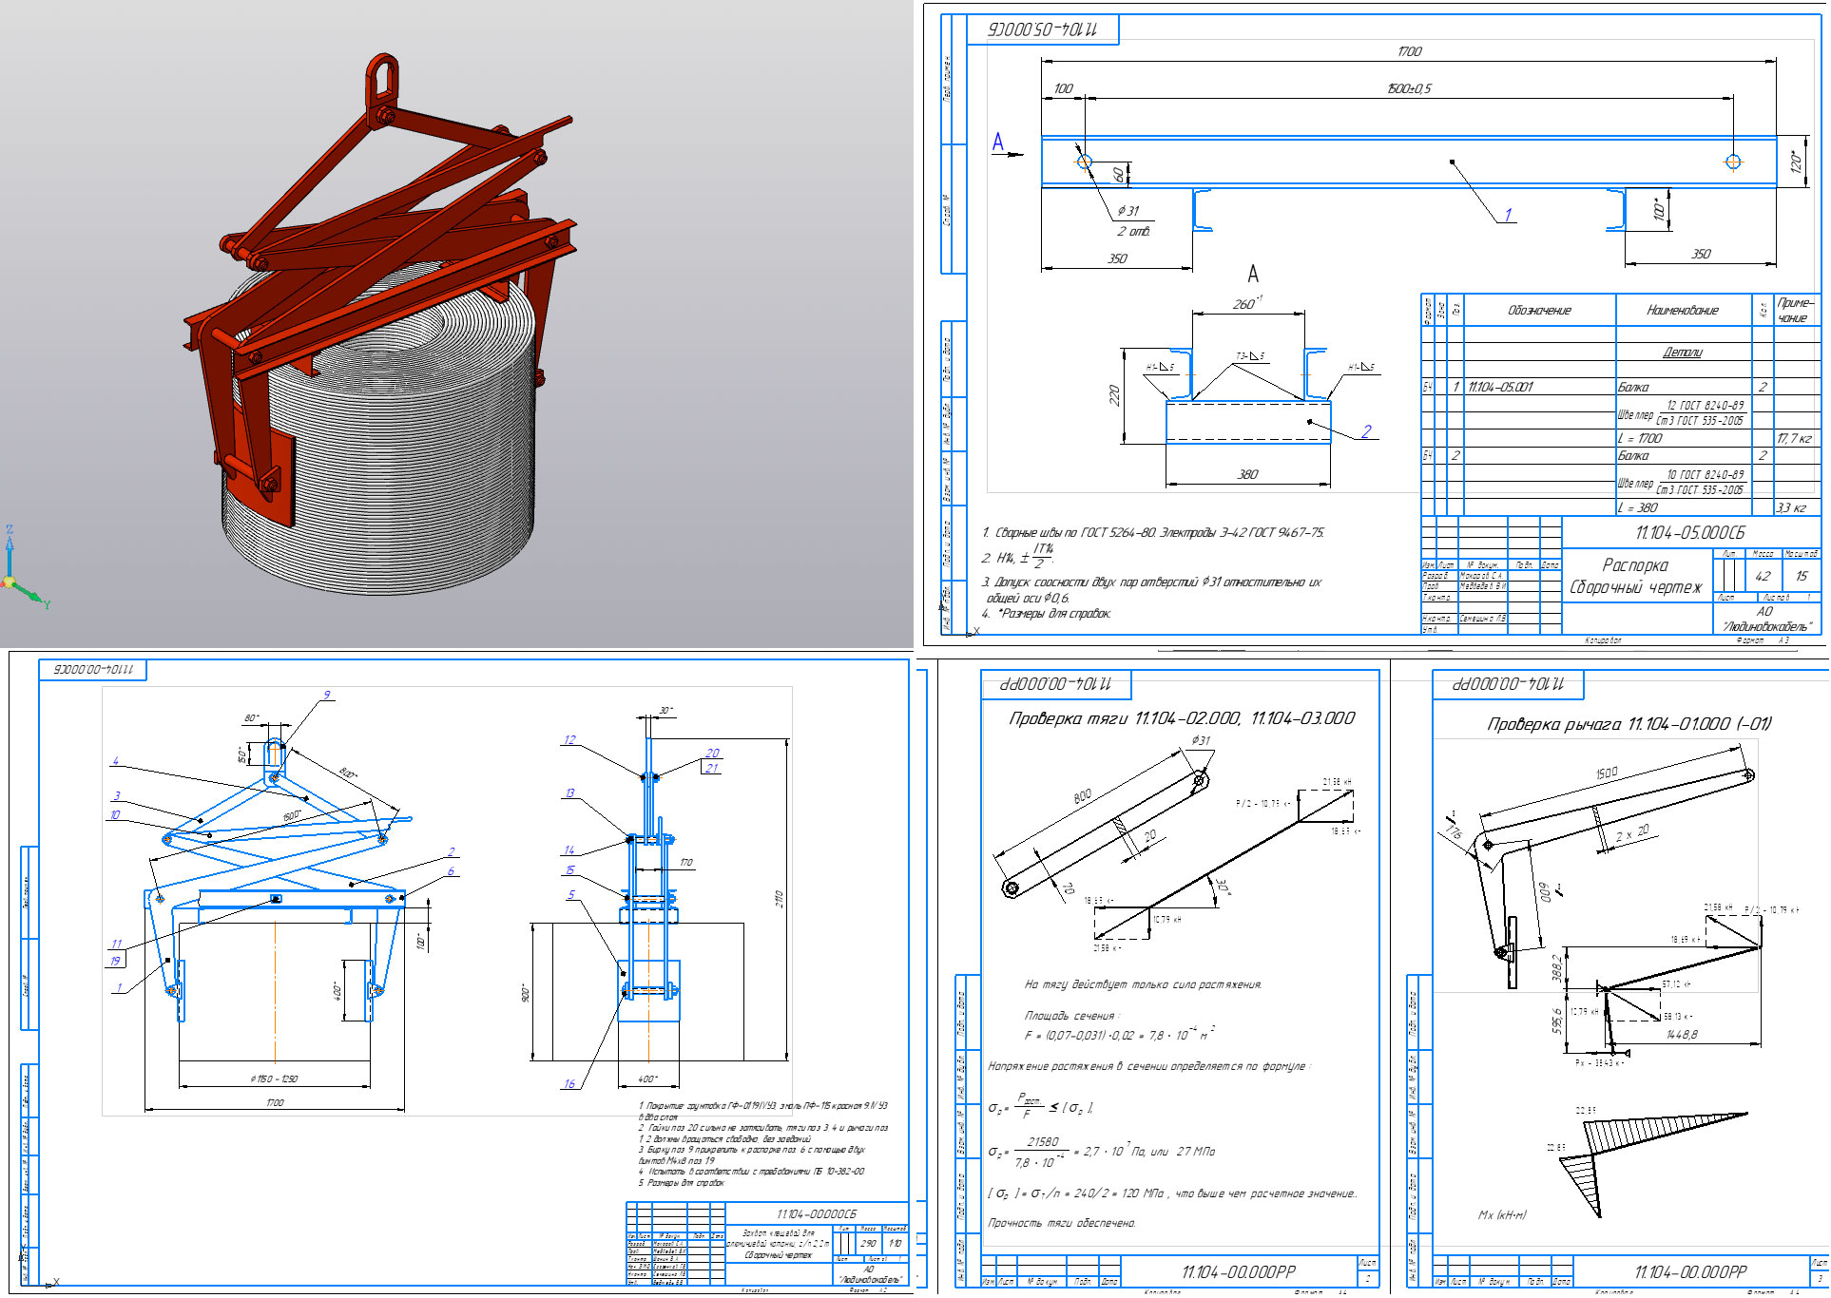
Task: Click position callout '1' on the beam view
Action: click(x=1507, y=215)
